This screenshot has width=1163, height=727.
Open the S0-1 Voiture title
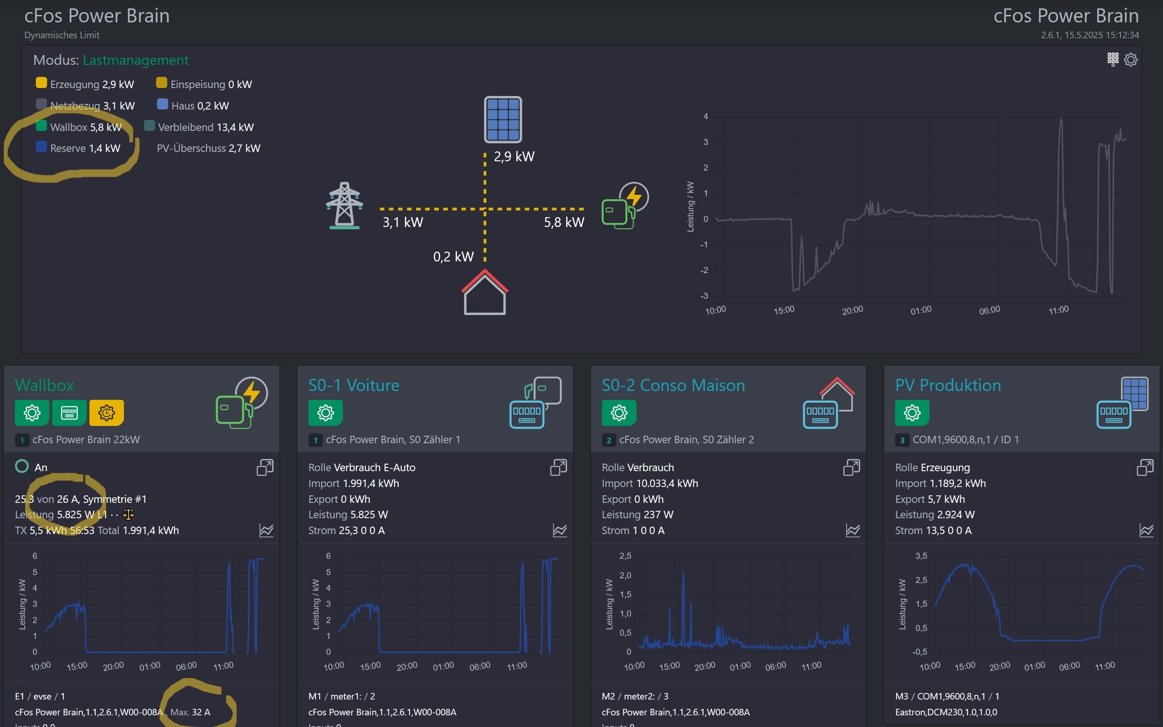(x=354, y=385)
